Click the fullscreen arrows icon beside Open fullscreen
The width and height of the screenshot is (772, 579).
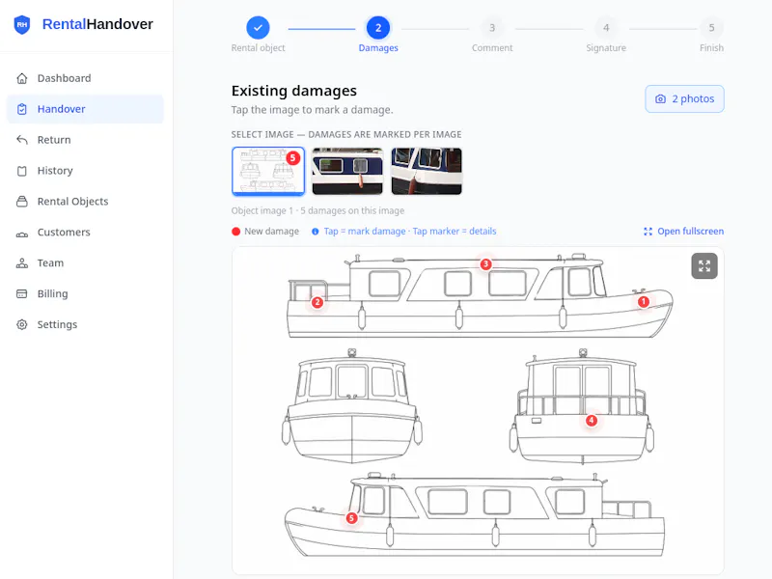click(648, 232)
